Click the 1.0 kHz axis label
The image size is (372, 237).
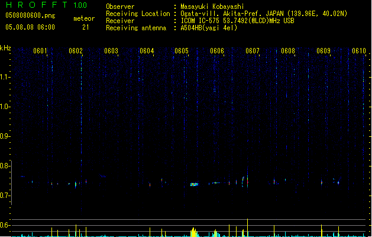[x=5, y=107]
